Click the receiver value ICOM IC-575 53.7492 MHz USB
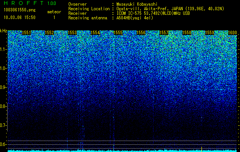 click(153, 13)
